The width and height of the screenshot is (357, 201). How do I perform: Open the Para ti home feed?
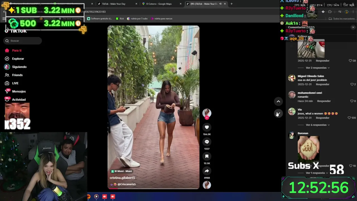[x=13, y=51]
